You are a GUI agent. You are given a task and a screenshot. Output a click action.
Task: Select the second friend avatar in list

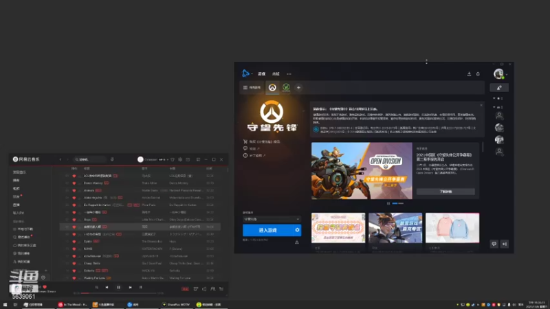[499, 128]
